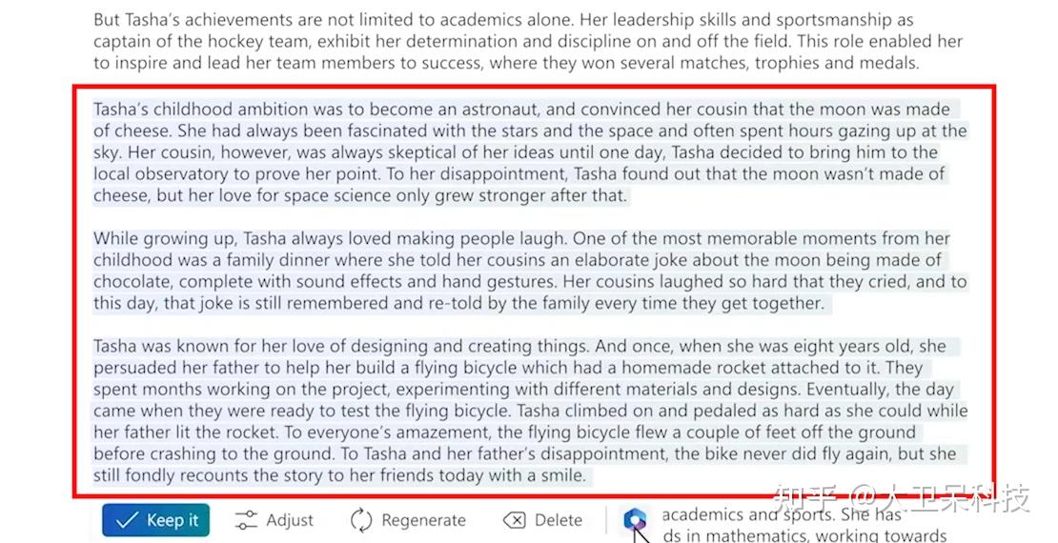The height and width of the screenshot is (543, 1058).
Task: Click the word "chocolate" in the second paragraph
Action: click(x=132, y=282)
